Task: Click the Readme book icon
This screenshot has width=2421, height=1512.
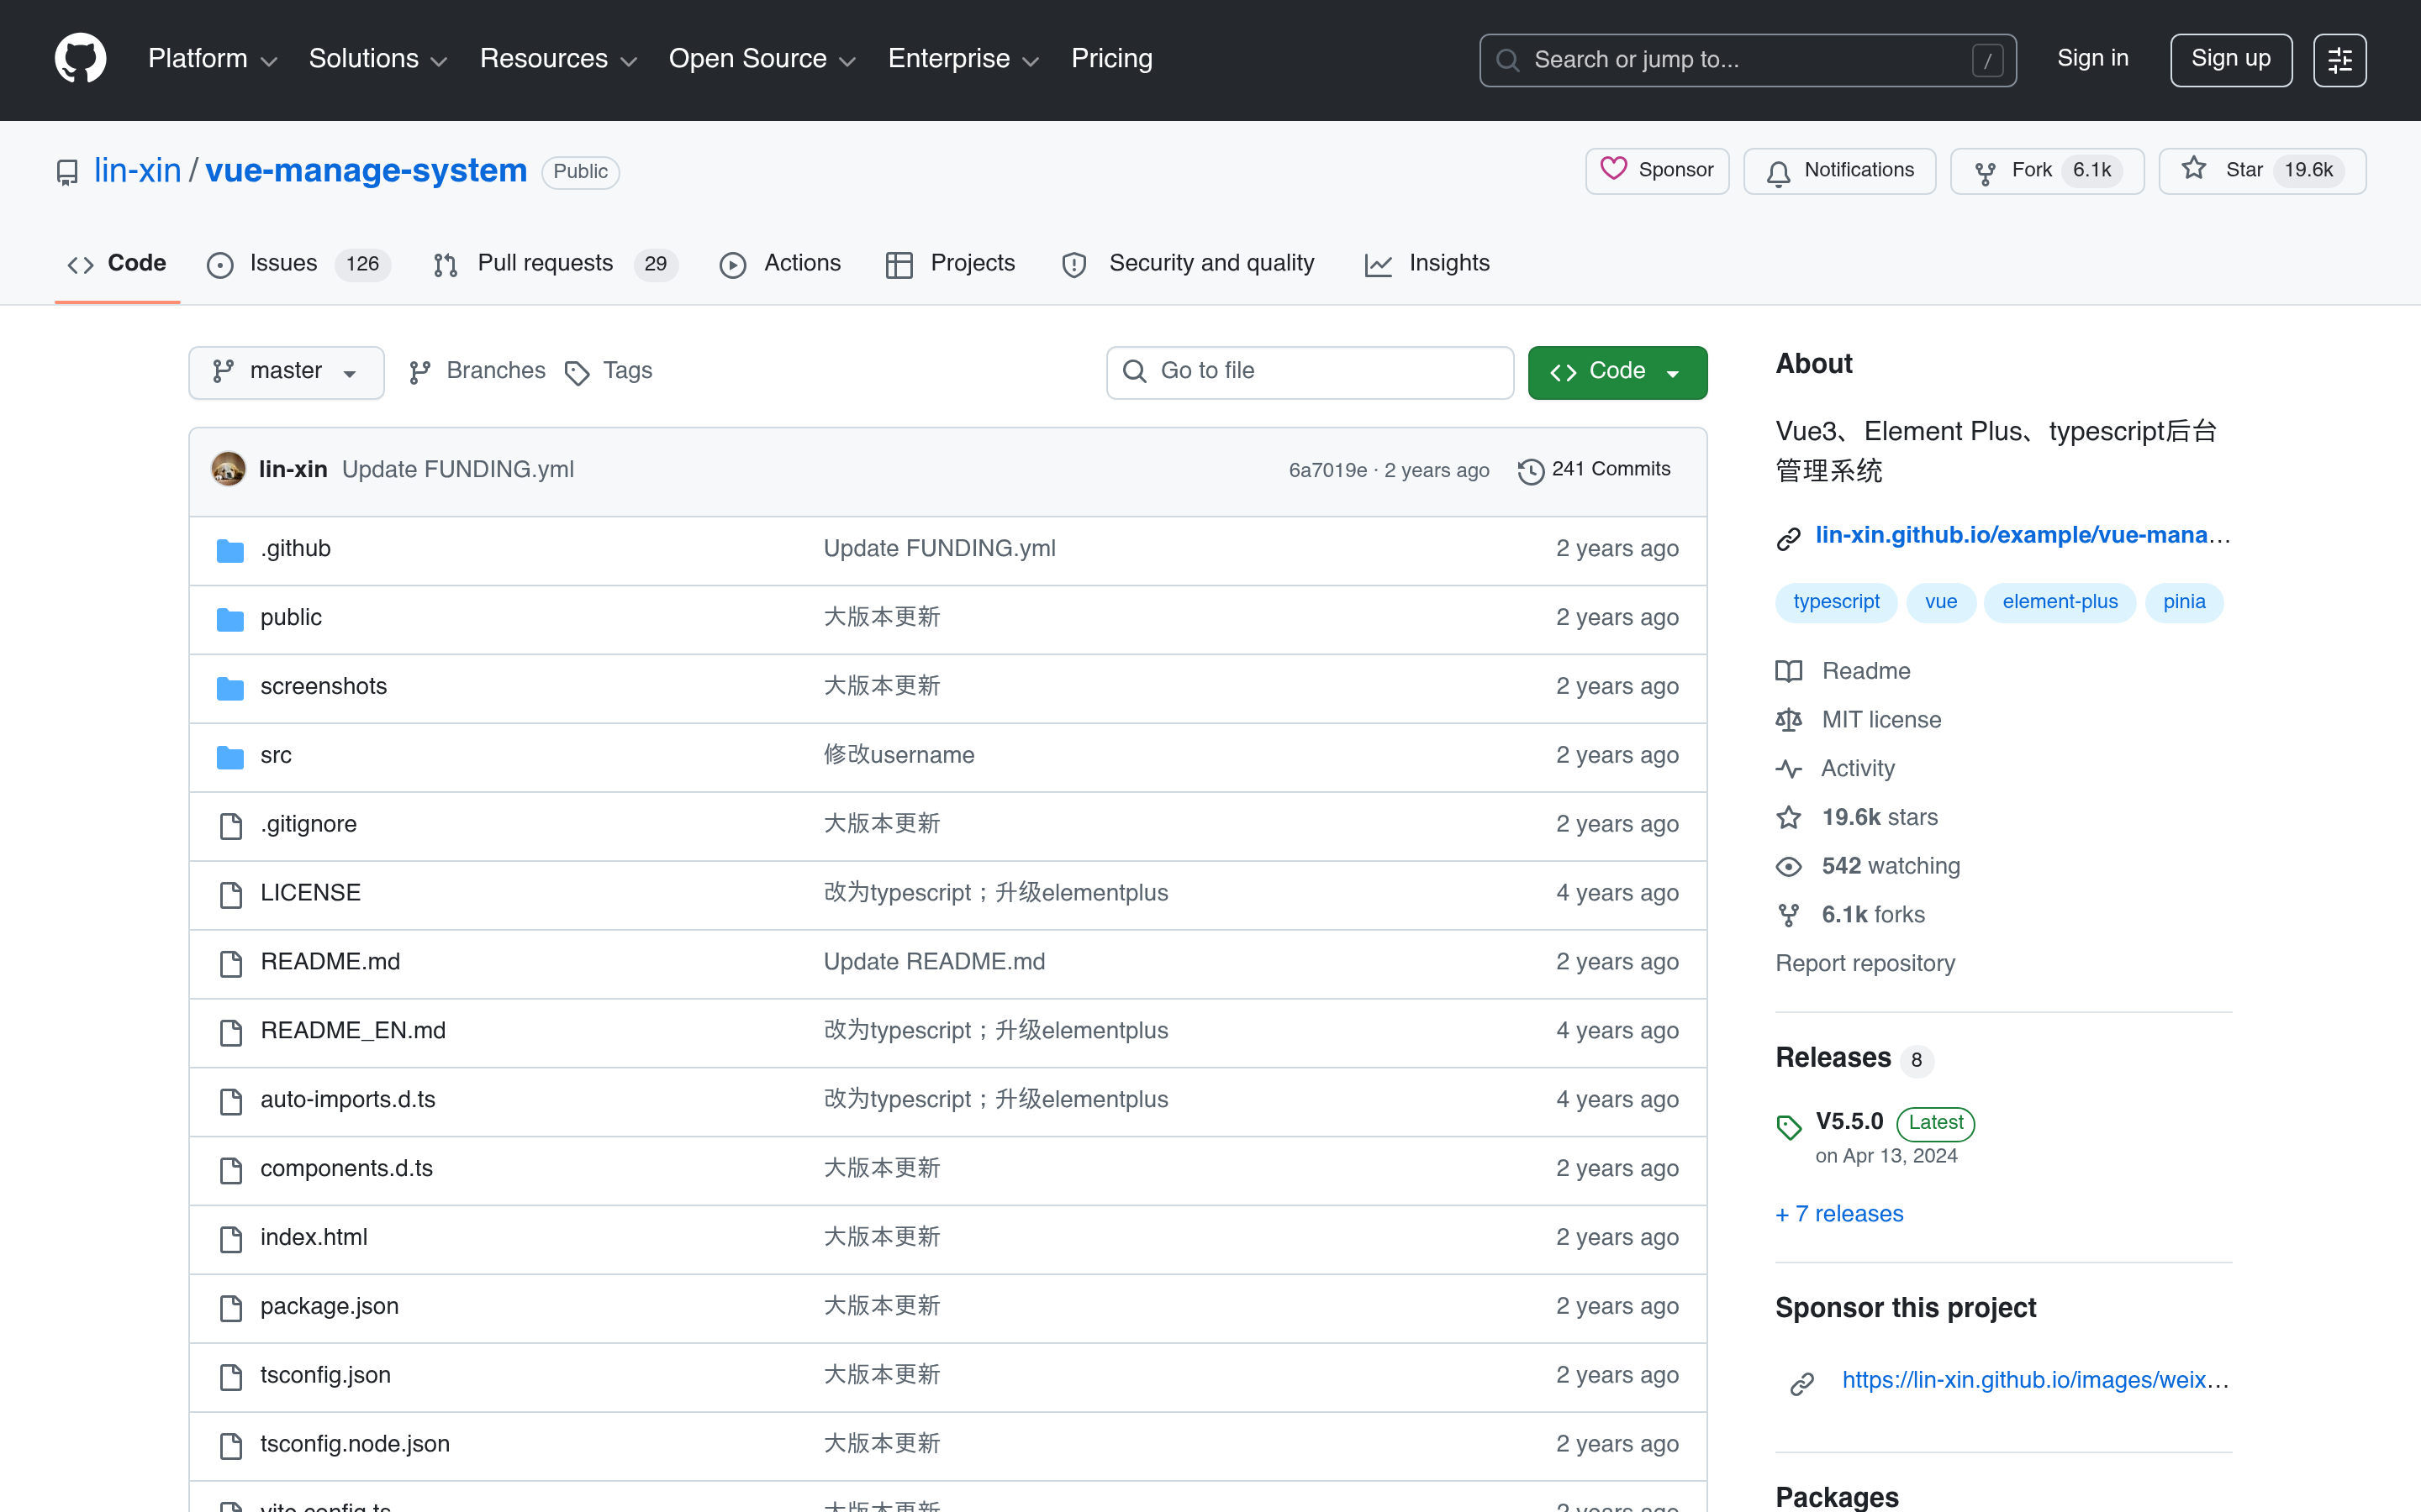Action: coord(1789,671)
